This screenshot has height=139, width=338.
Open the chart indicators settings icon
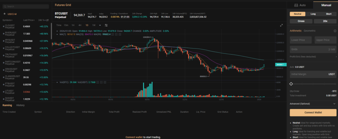[x=106, y=25]
